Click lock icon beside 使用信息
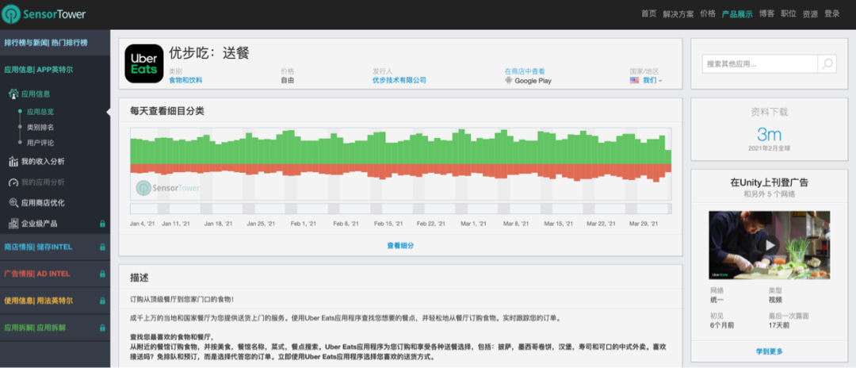The height and width of the screenshot is (368, 856). coord(102,301)
